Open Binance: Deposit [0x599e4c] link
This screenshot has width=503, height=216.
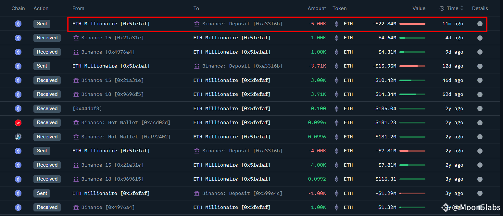coord(242,193)
